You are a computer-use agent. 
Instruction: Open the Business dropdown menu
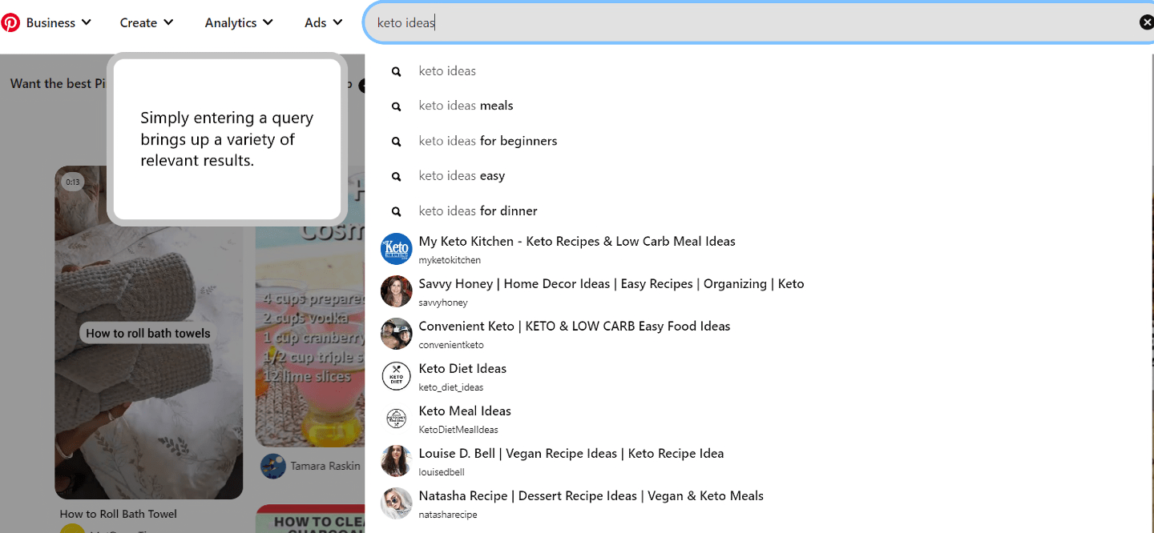[x=59, y=22]
